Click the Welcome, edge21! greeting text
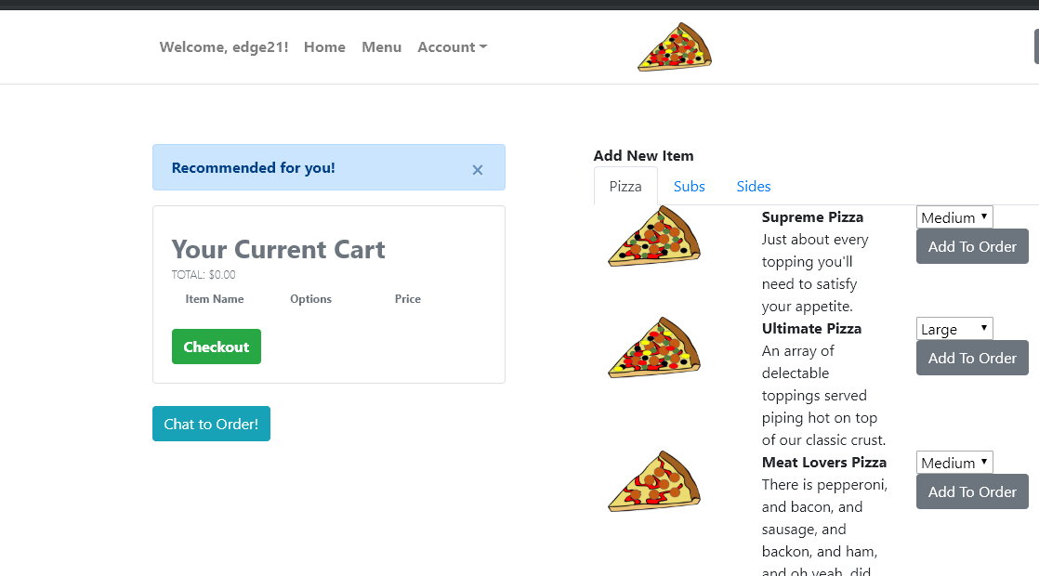This screenshot has height=576, width=1039. [x=224, y=47]
